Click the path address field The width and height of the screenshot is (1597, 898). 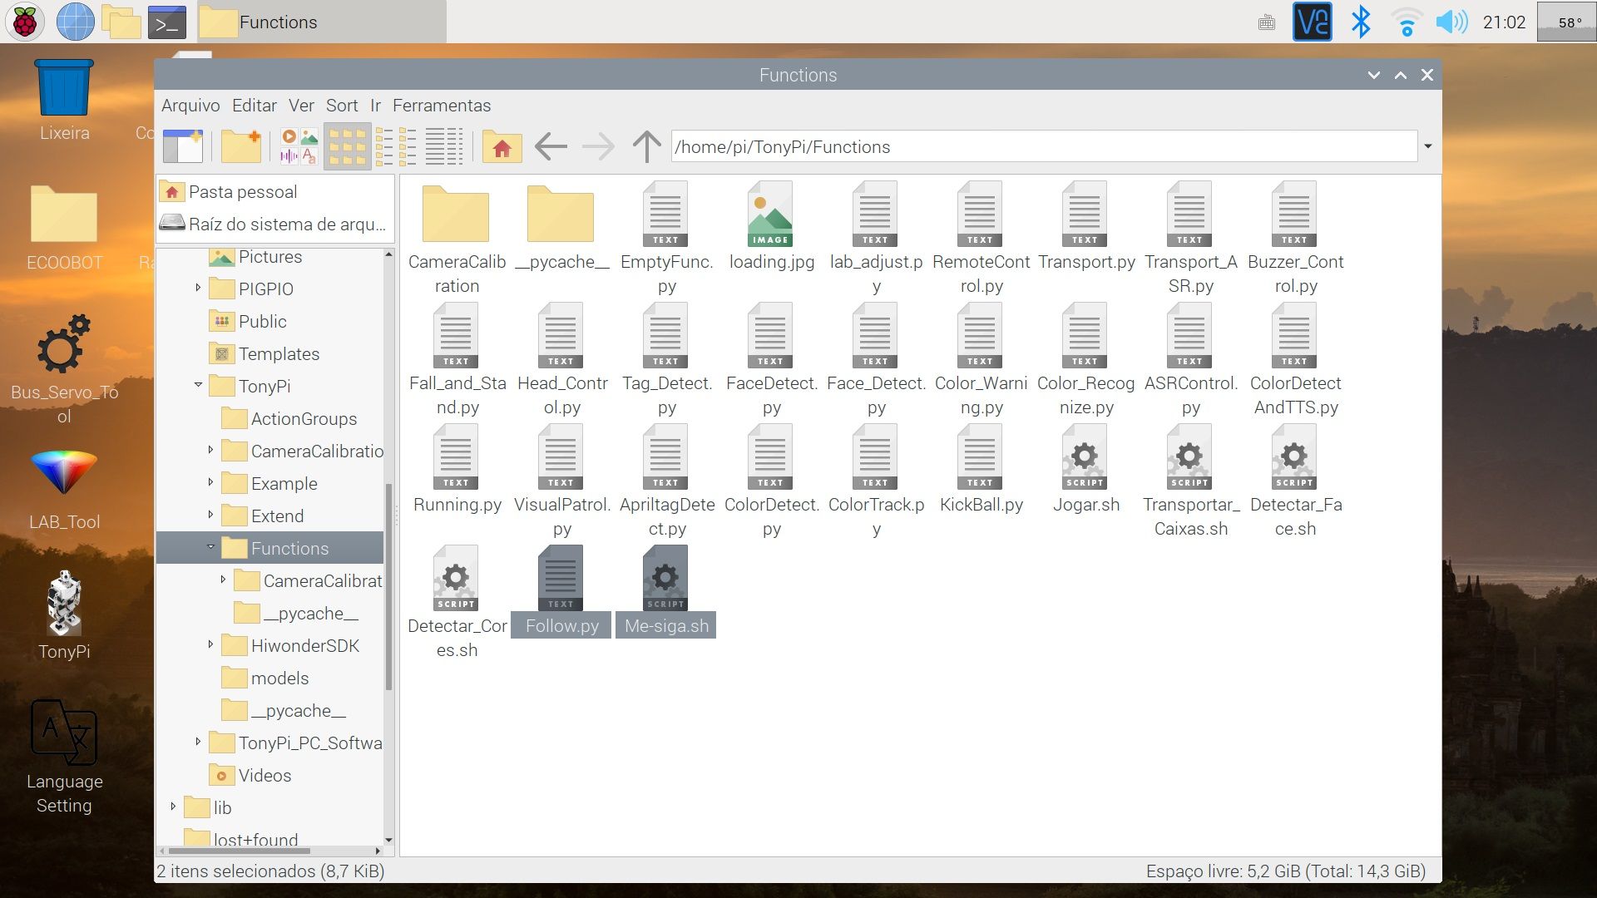[1044, 146]
